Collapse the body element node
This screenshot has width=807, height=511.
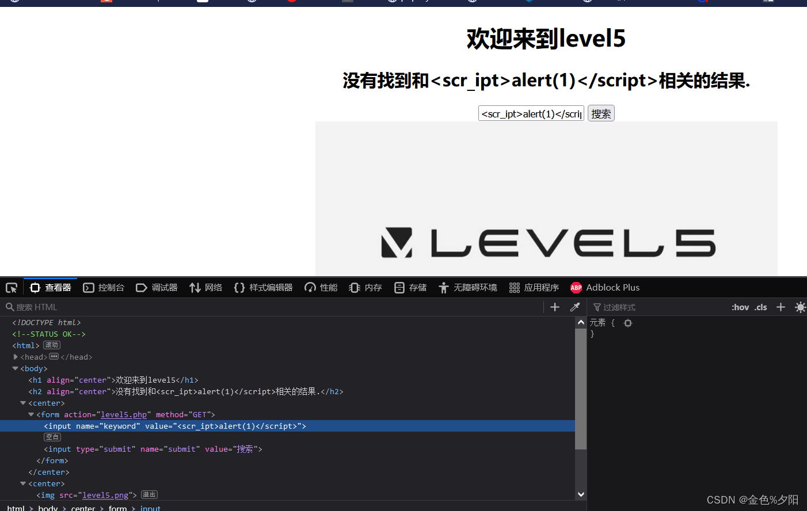[x=16, y=368]
